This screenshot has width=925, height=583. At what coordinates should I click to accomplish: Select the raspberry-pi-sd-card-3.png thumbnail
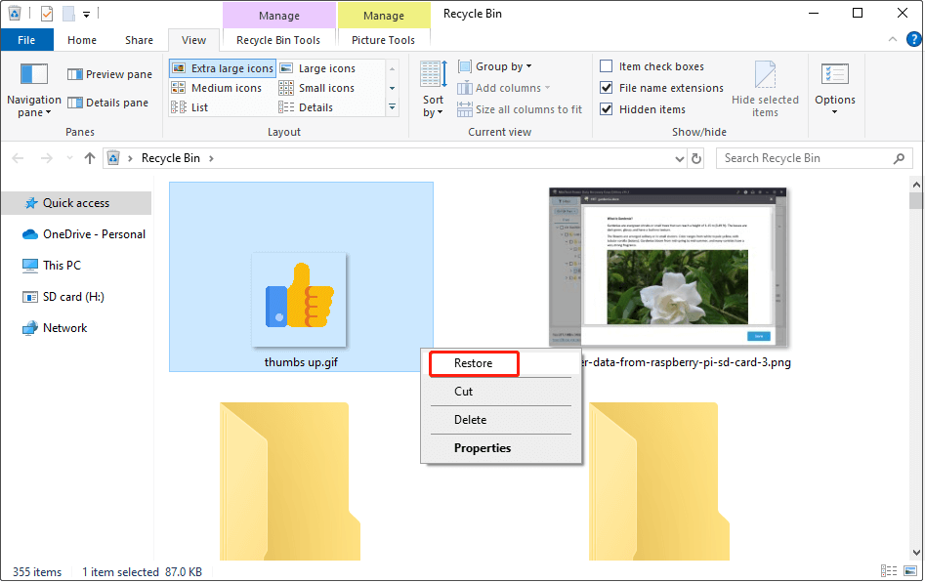click(x=668, y=267)
